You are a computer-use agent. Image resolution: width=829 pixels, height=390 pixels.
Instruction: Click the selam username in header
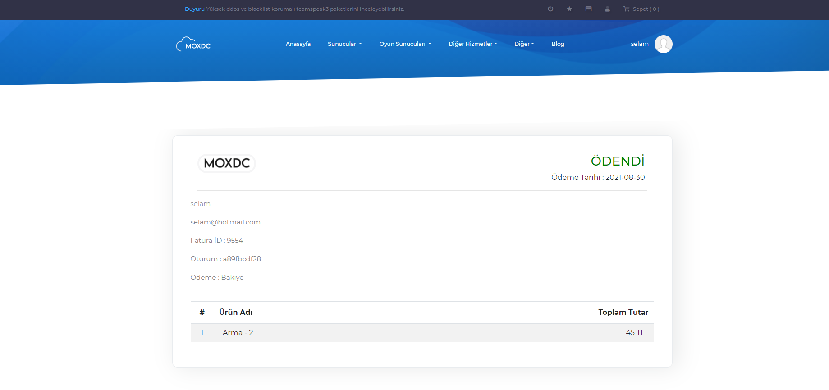639,44
